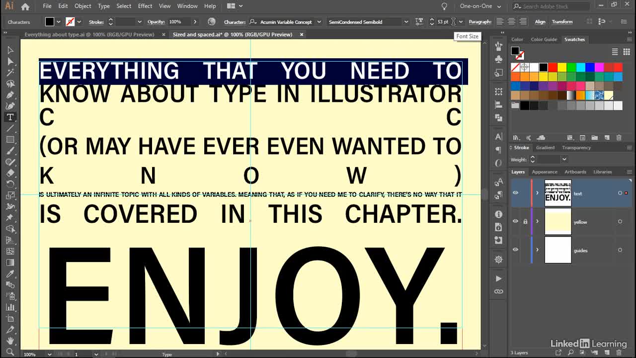Open the One-on-One workspace dropdown
Screen dimensions: 636x358
coord(480,6)
